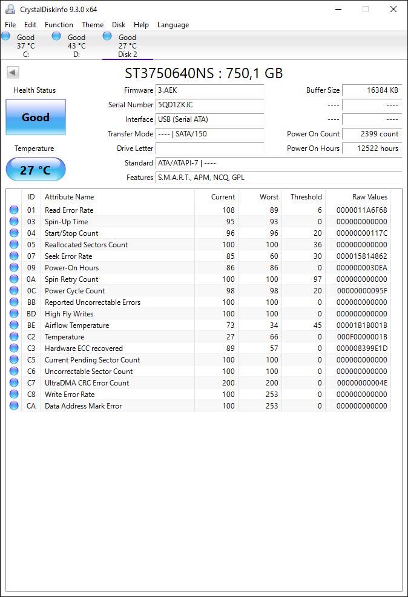Click the Raw Values column header
The image size is (408, 597).
coord(358,197)
